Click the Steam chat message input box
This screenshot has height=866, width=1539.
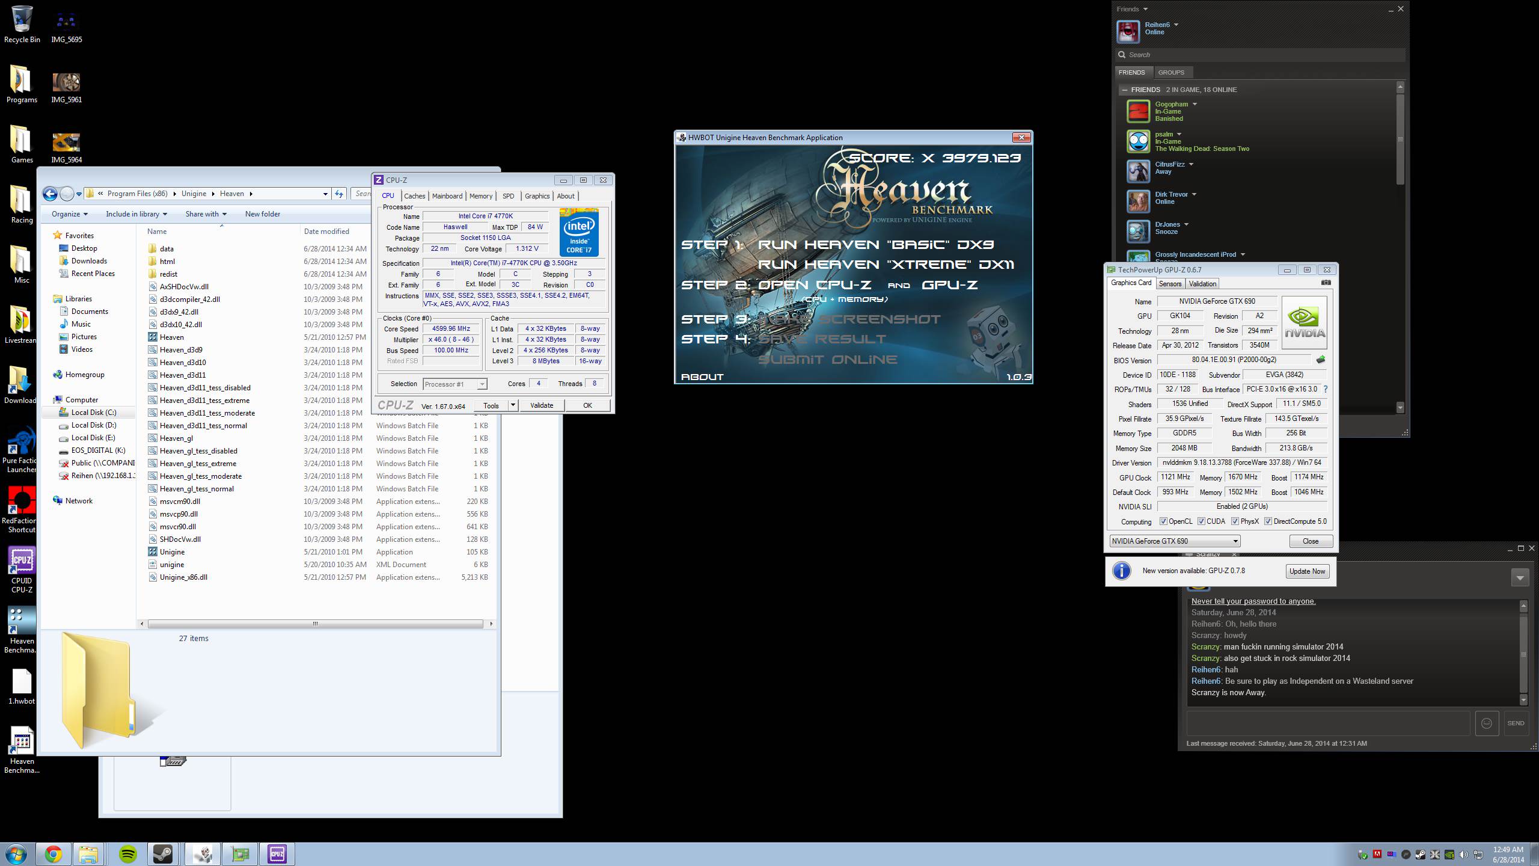coord(1328,723)
